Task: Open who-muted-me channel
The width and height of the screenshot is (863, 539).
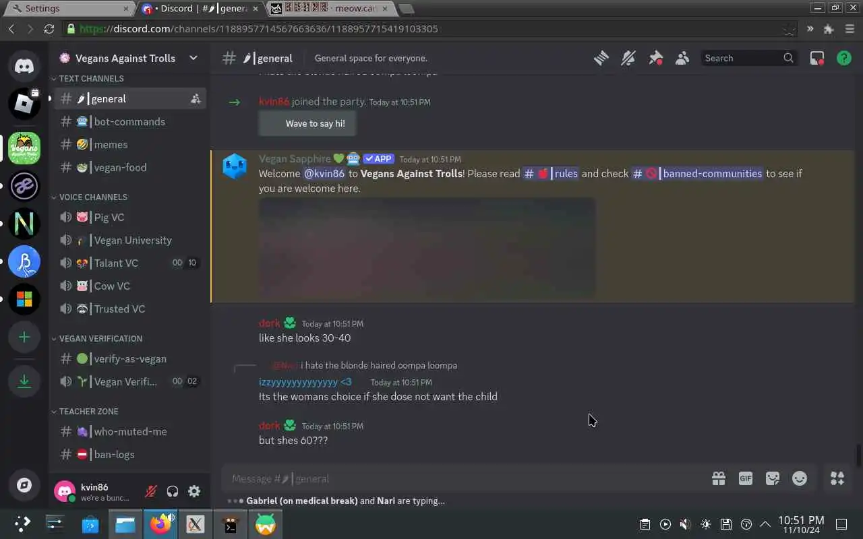Action: [130, 432]
